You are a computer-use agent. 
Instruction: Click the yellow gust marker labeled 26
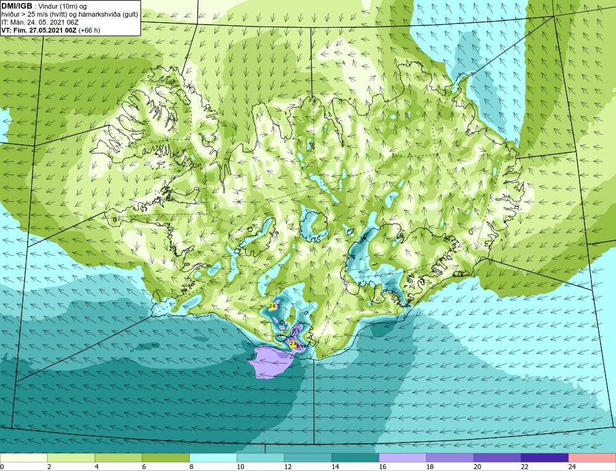click(272, 306)
